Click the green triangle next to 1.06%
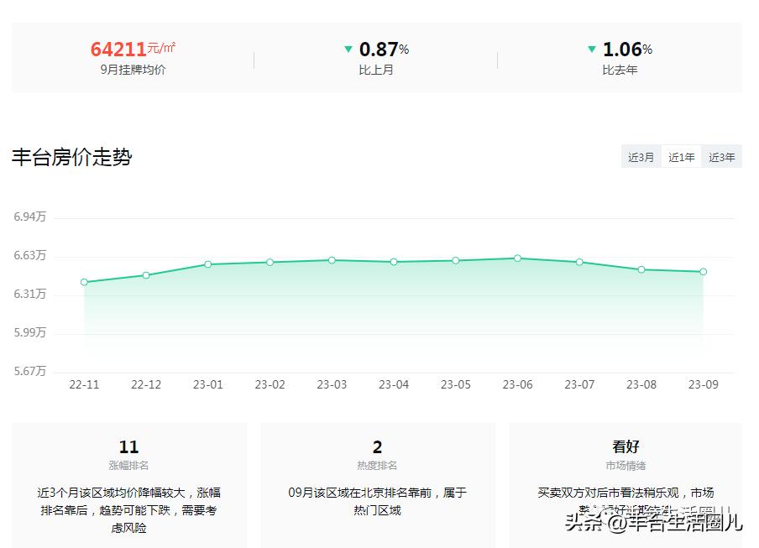 (x=592, y=50)
